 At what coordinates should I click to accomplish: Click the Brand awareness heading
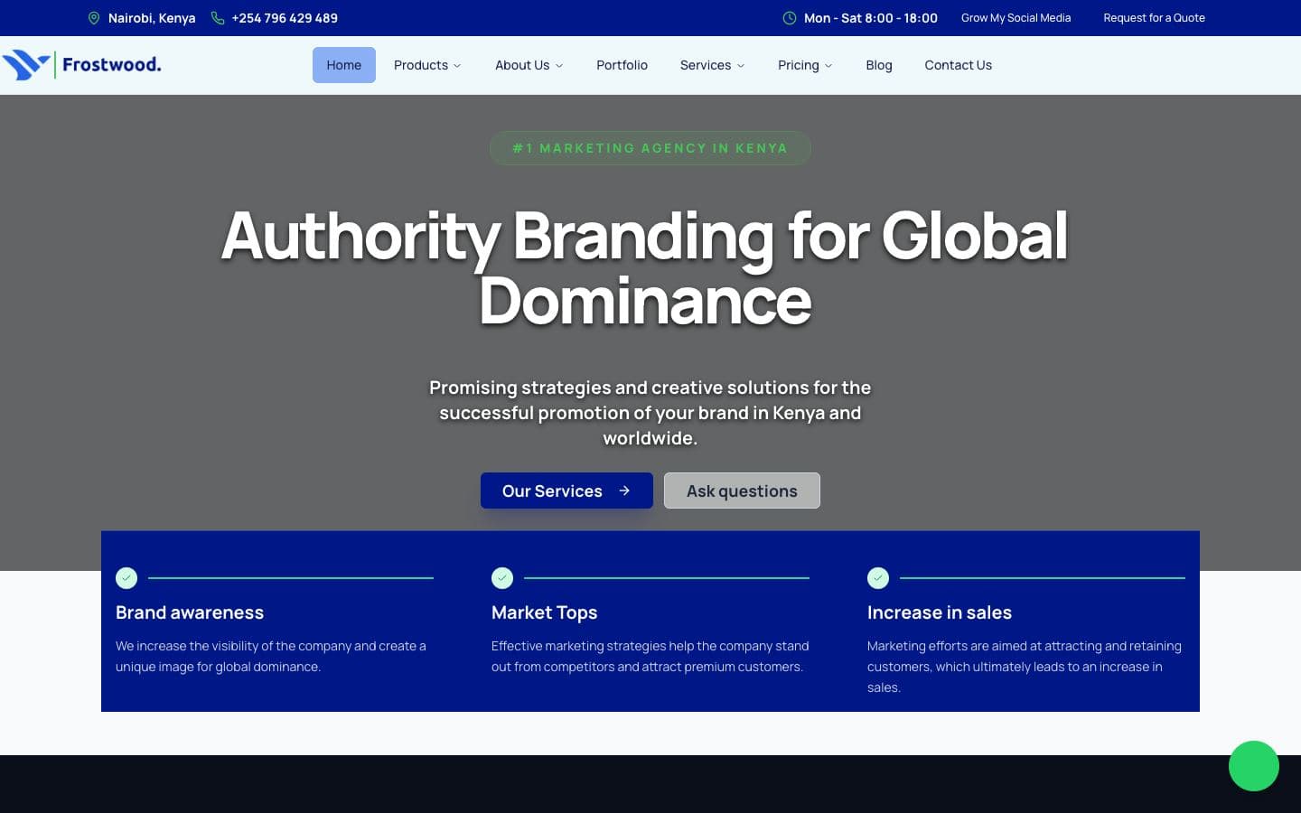(190, 612)
